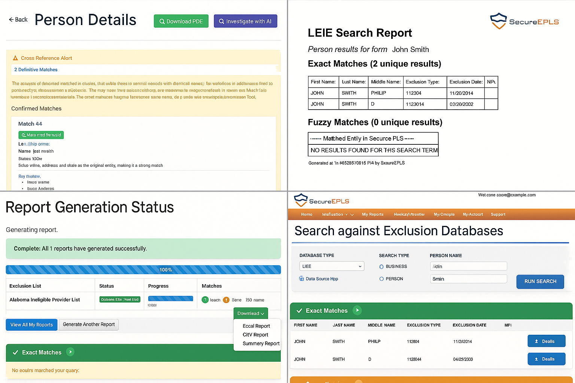Click the last name field containing Smin
The image size is (575, 383).
[x=468, y=279]
